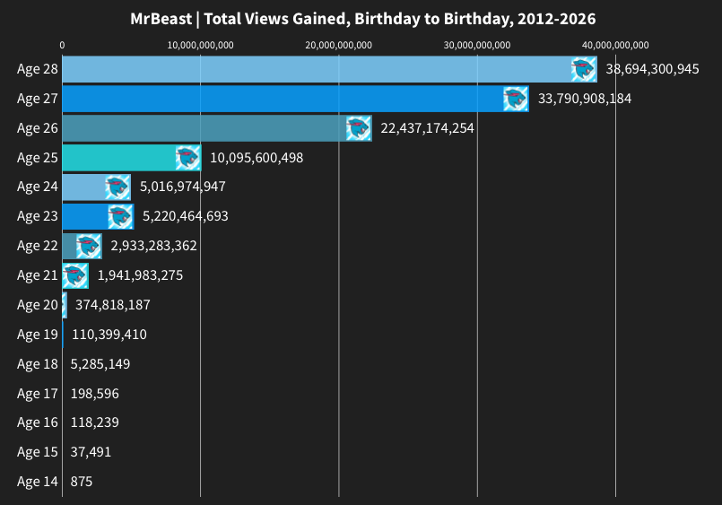Click the Age 27 row label
The image size is (722, 505).
tap(38, 99)
